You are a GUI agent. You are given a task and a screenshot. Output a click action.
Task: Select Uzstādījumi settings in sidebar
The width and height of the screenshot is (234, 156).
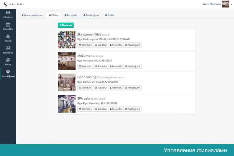8,74
